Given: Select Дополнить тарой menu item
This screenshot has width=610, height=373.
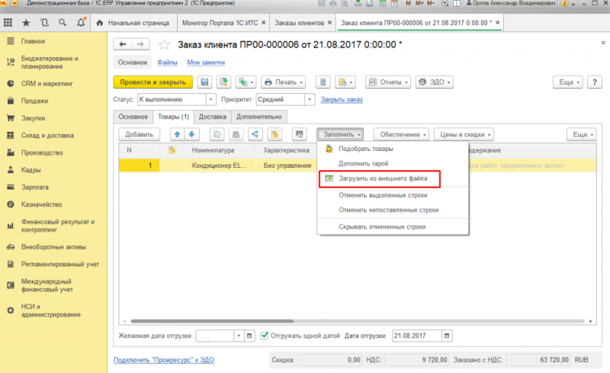Looking at the screenshot, I should (x=393, y=163).
